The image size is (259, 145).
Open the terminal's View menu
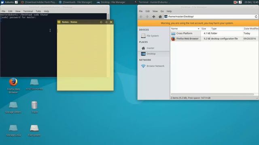(18, 11)
